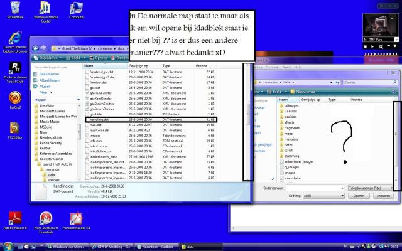Viewport: 402px width, 251px height.
Task: Open the Opmaak menu in Kladblok
Action: click(x=272, y=67)
